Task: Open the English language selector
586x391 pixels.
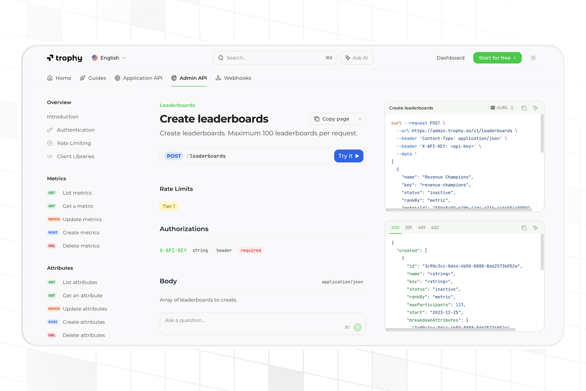Action: pyautogui.click(x=109, y=58)
